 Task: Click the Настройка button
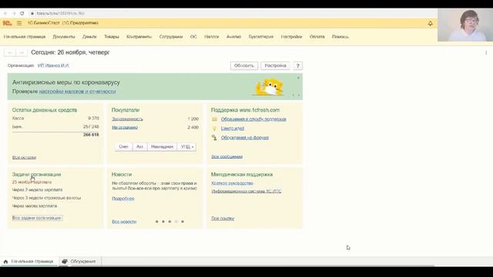click(276, 65)
